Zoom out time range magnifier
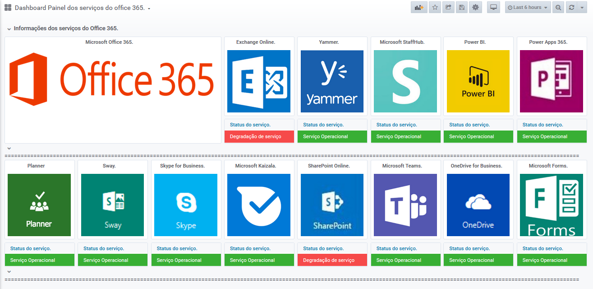593x289 pixels. tap(558, 7)
